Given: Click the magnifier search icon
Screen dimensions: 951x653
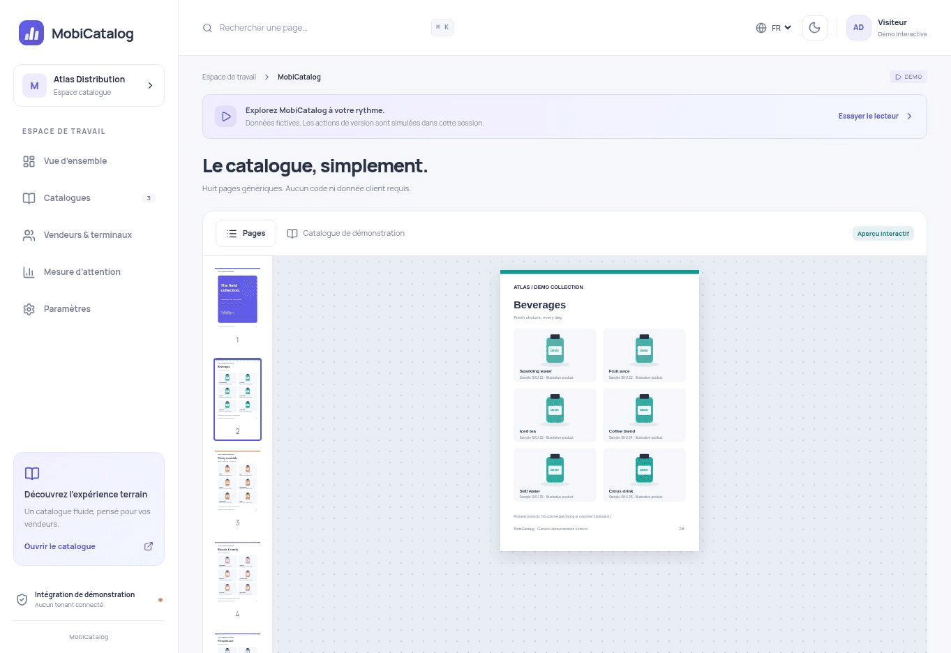Looking at the screenshot, I should tap(207, 28).
